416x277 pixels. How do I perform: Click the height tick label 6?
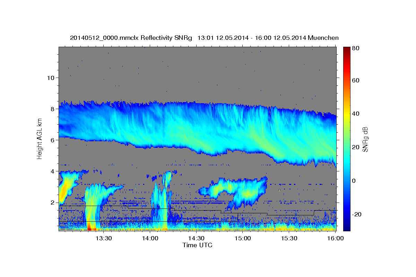(53, 140)
